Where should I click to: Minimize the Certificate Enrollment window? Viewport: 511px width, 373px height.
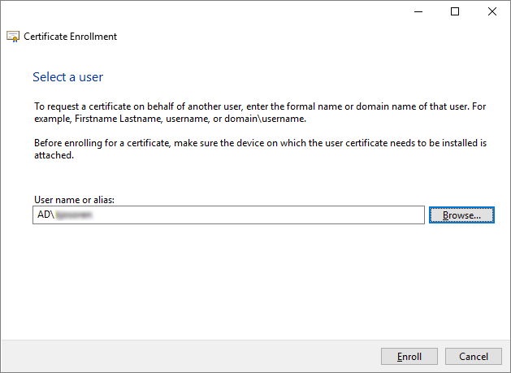[418, 11]
